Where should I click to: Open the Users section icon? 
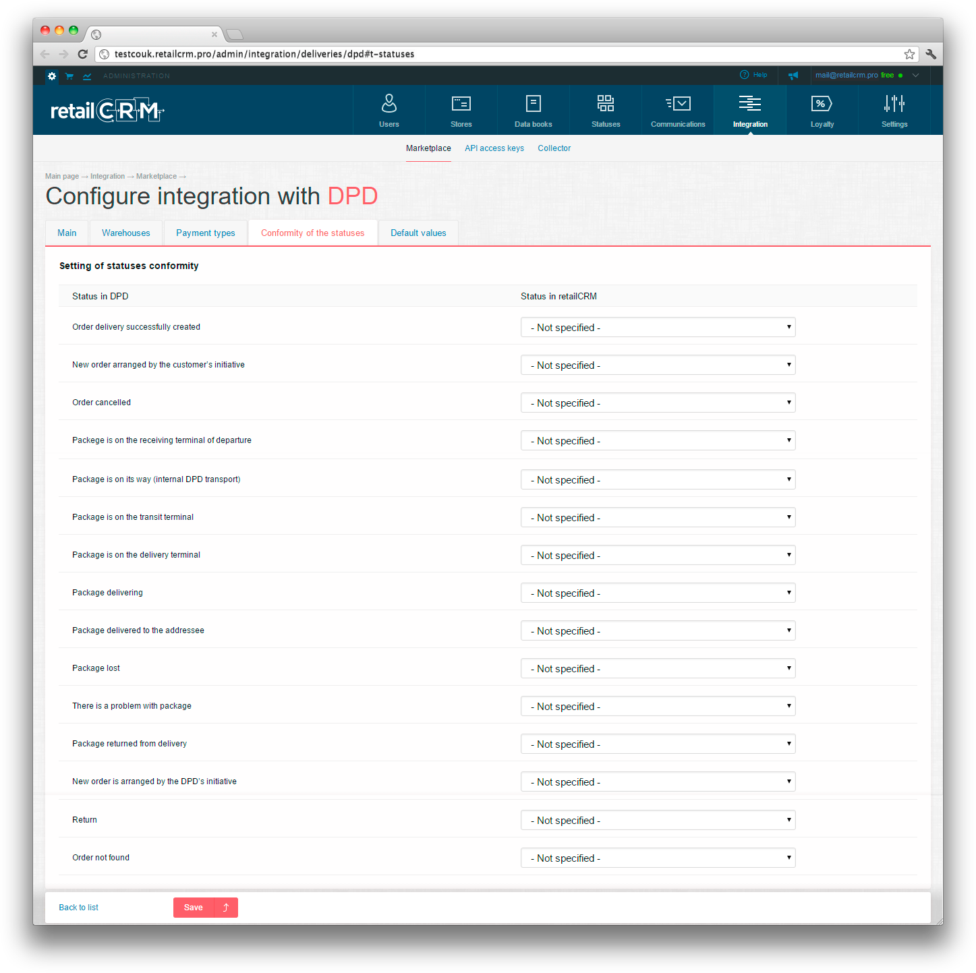pyautogui.click(x=389, y=104)
